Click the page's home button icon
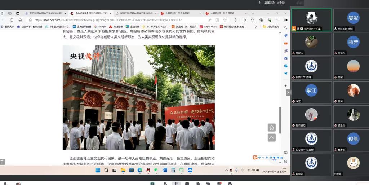 tap(272, 127)
